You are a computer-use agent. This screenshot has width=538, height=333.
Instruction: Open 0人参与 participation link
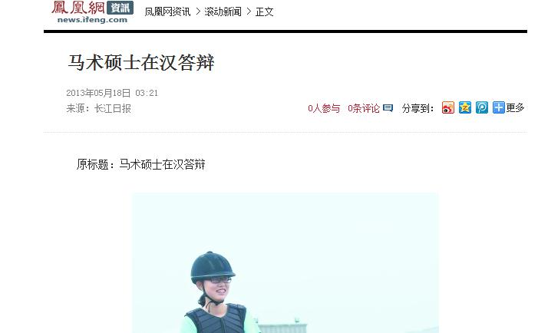tap(324, 108)
